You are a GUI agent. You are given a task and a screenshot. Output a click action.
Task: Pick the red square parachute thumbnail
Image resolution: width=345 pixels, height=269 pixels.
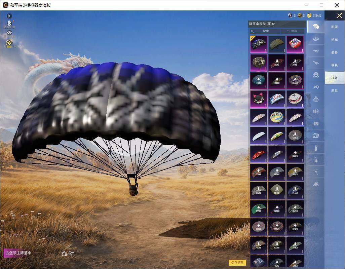(295, 44)
